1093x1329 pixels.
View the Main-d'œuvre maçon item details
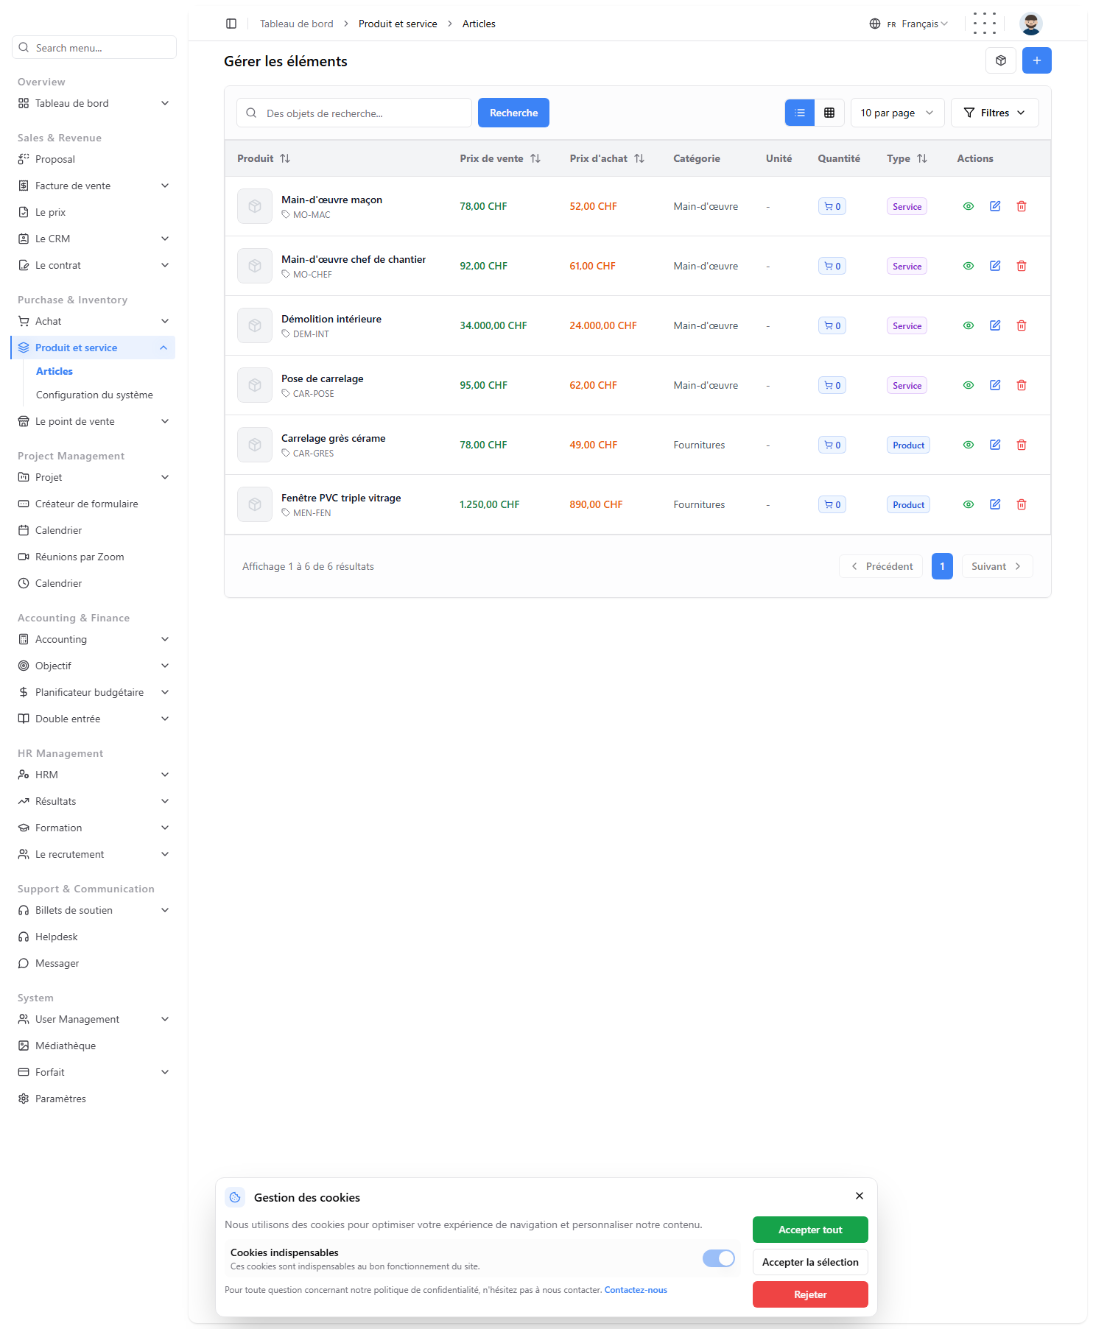[x=968, y=206]
